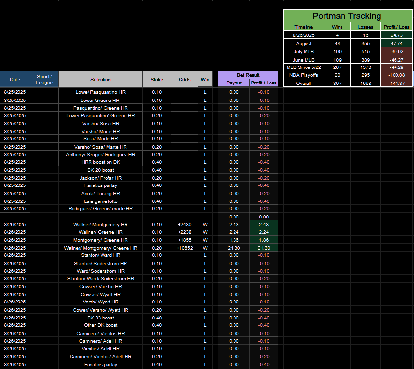The height and width of the screenshot is (369, 414).
Task: Select the +1855 odds cell
Action: 184,240
